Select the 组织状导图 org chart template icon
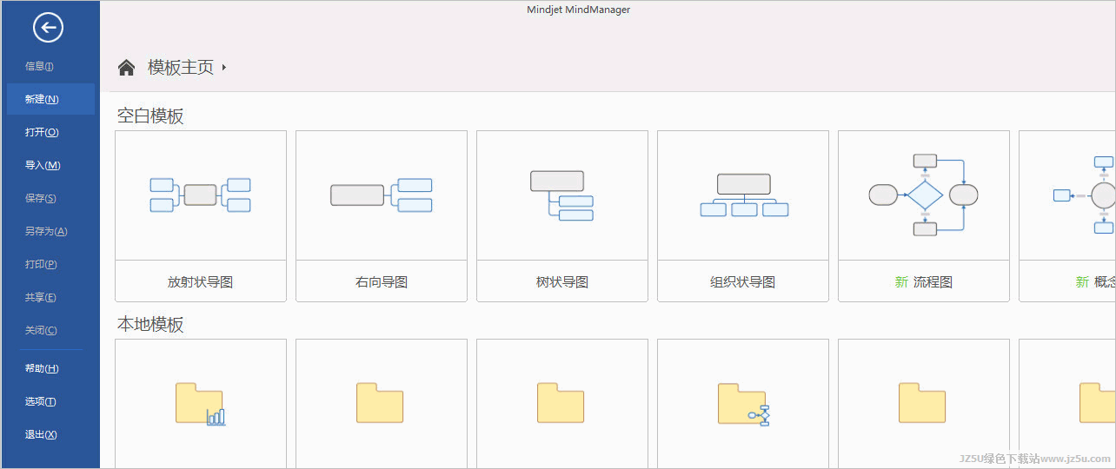1116x469 pixels. 744,195
